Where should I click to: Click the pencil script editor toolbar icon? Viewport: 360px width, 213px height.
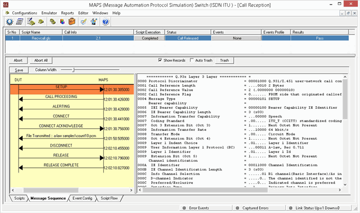(x=83, y=22)
